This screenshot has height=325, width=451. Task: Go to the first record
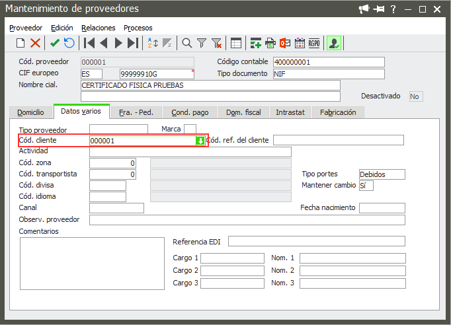point(89,43)
